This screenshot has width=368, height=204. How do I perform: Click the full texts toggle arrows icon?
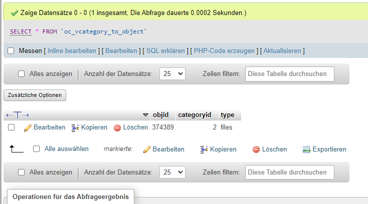[18, 115]
